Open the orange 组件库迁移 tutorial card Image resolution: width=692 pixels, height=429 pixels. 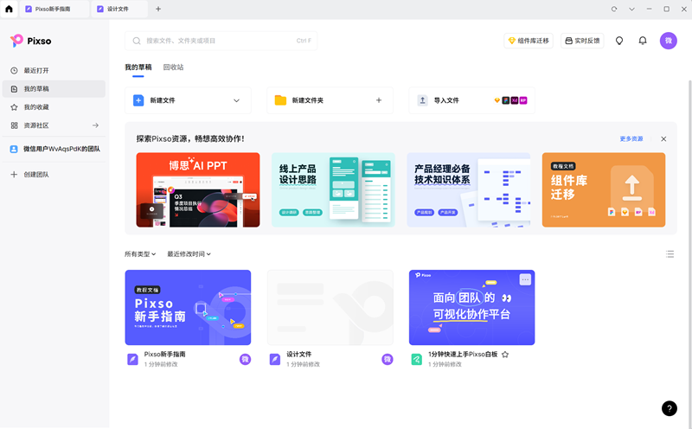[604, 189]
